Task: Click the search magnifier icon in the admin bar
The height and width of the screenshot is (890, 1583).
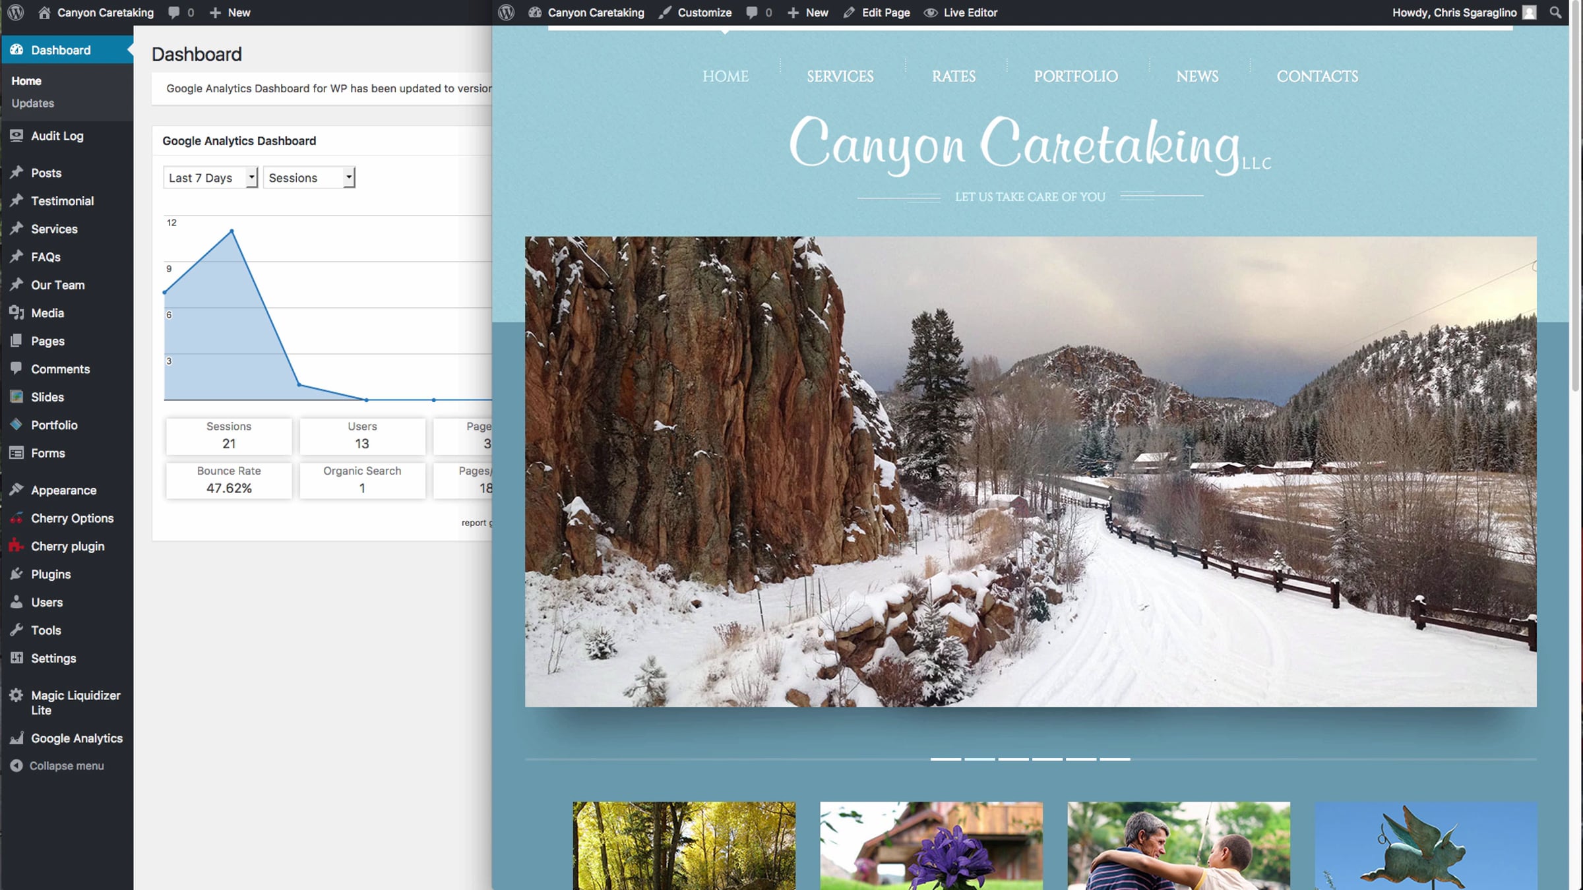Action: click(x=1555, y=13)
